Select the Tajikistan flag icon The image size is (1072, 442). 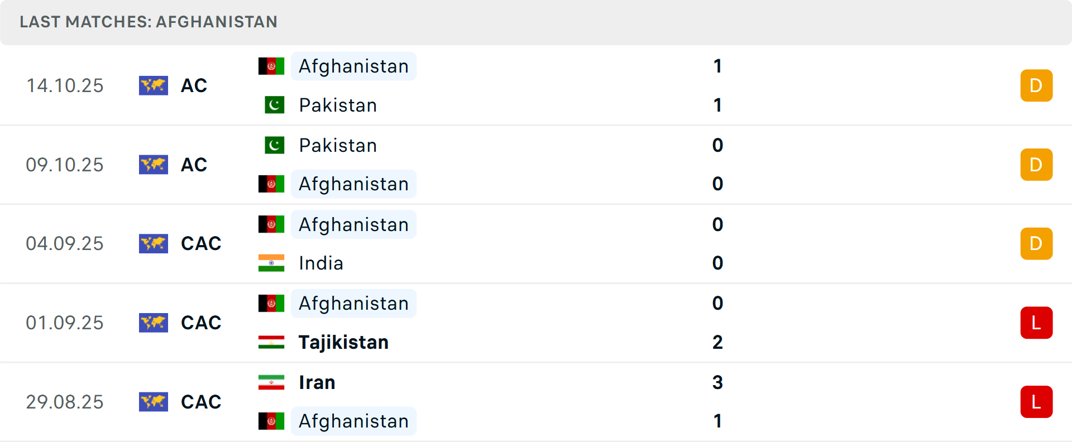point(271,342)
